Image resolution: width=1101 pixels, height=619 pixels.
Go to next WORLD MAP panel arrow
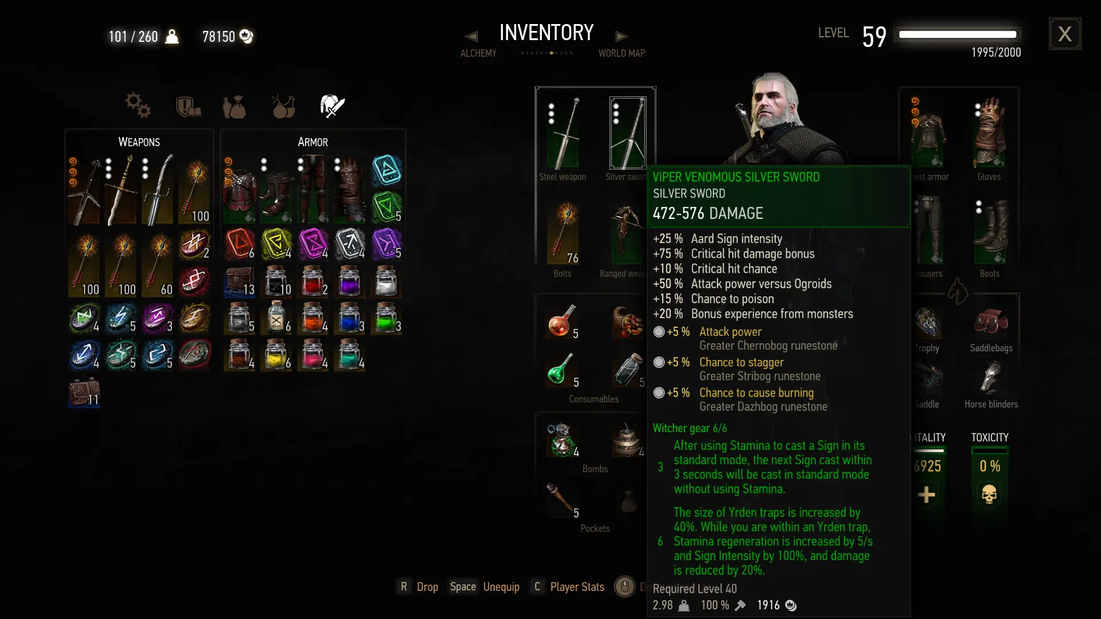pyautogui.click(x=622, y=37)
